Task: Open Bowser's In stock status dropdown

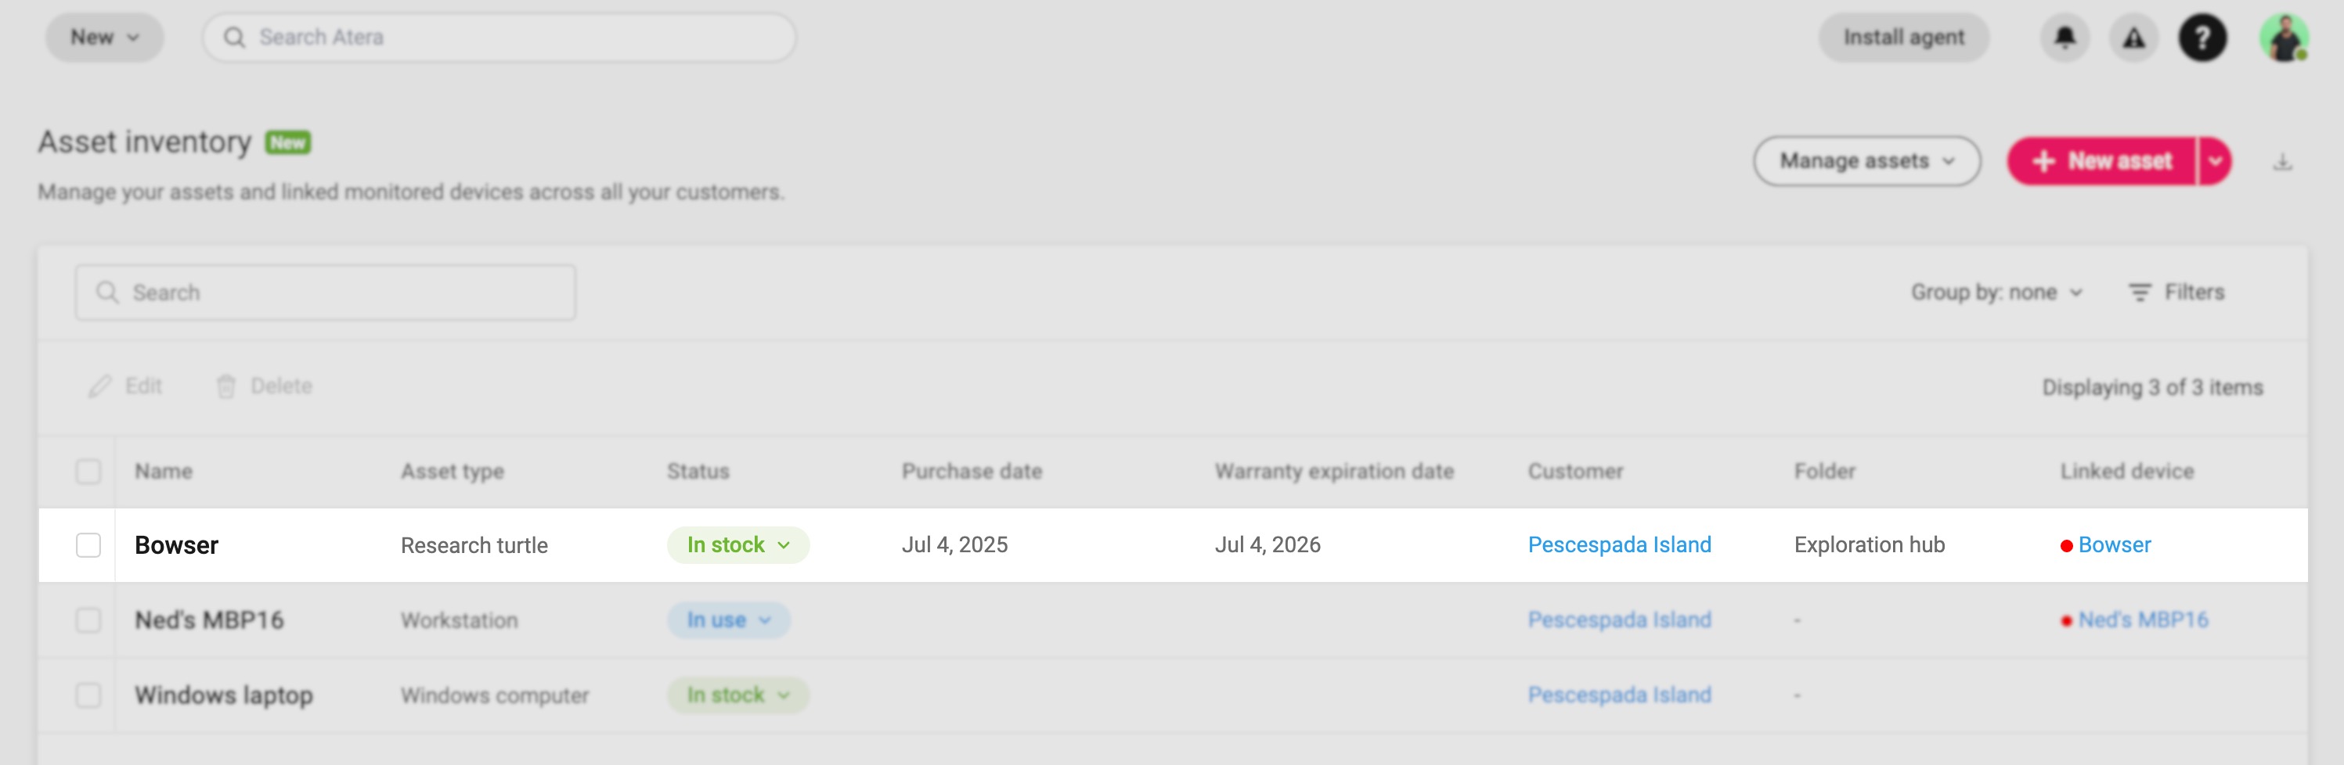Action: [738, 545]
